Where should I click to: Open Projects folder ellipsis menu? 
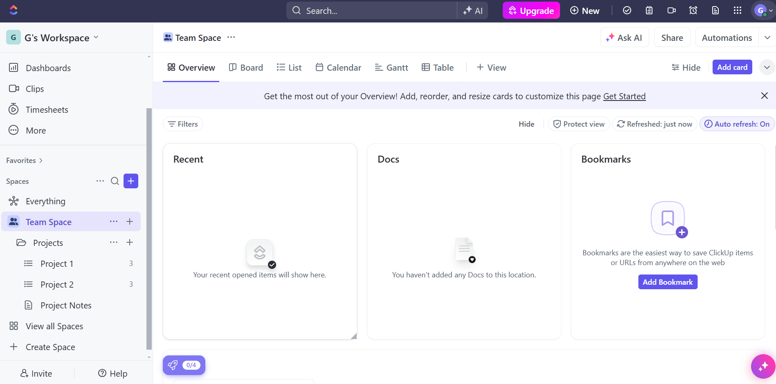(x=114, y=242)
